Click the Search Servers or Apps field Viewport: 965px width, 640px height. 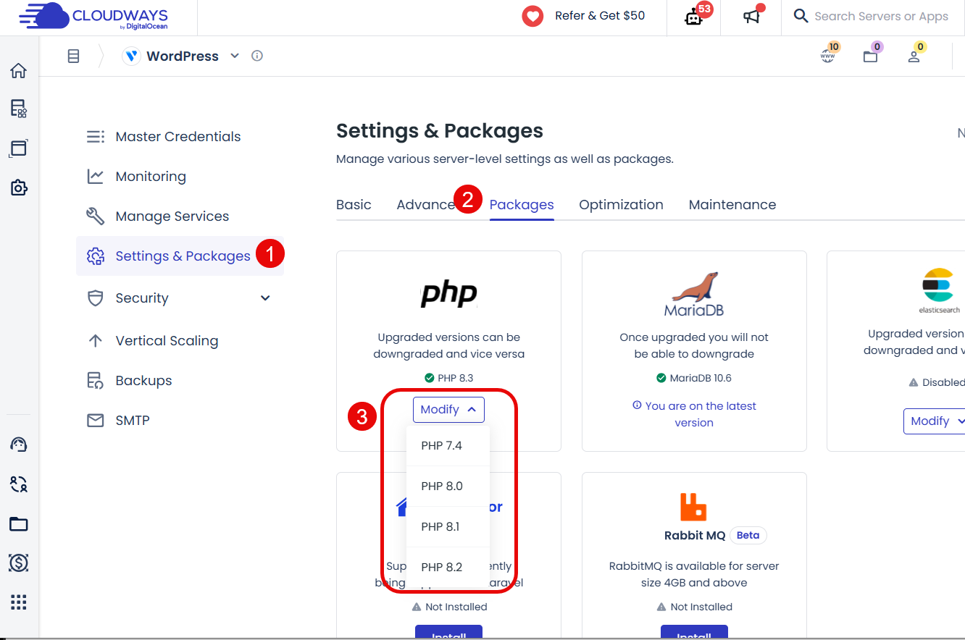pyautogui.click(x=881, y=16)
